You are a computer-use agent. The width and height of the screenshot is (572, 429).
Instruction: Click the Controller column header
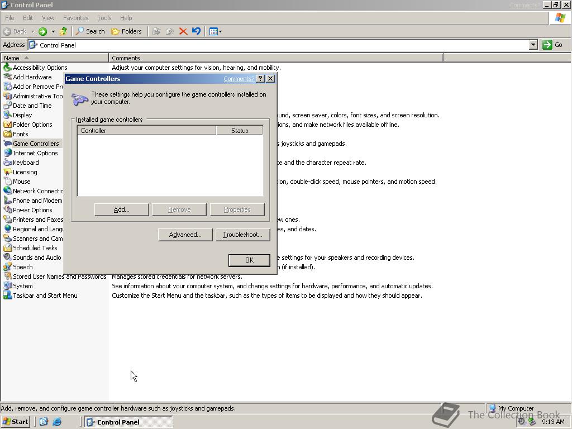click(147, 131)
